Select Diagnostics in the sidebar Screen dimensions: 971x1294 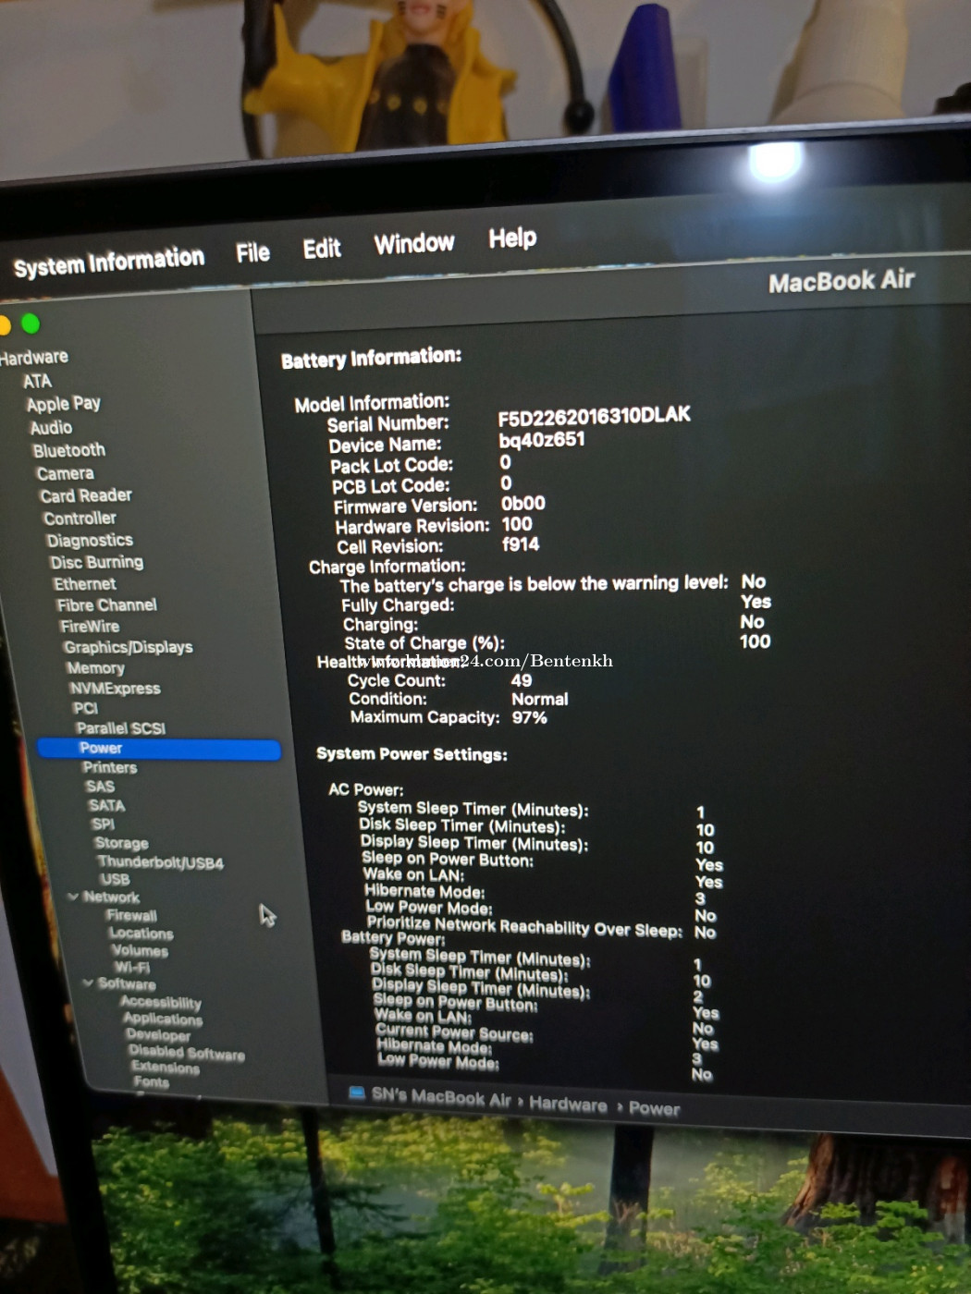click(90, 541)
